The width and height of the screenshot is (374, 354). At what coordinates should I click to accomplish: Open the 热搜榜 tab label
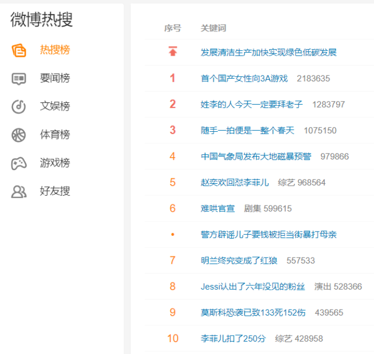[x=55, y=50]
